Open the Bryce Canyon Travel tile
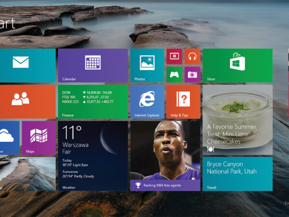Screen dimensions: 289x217 click(x=237, y=174)
